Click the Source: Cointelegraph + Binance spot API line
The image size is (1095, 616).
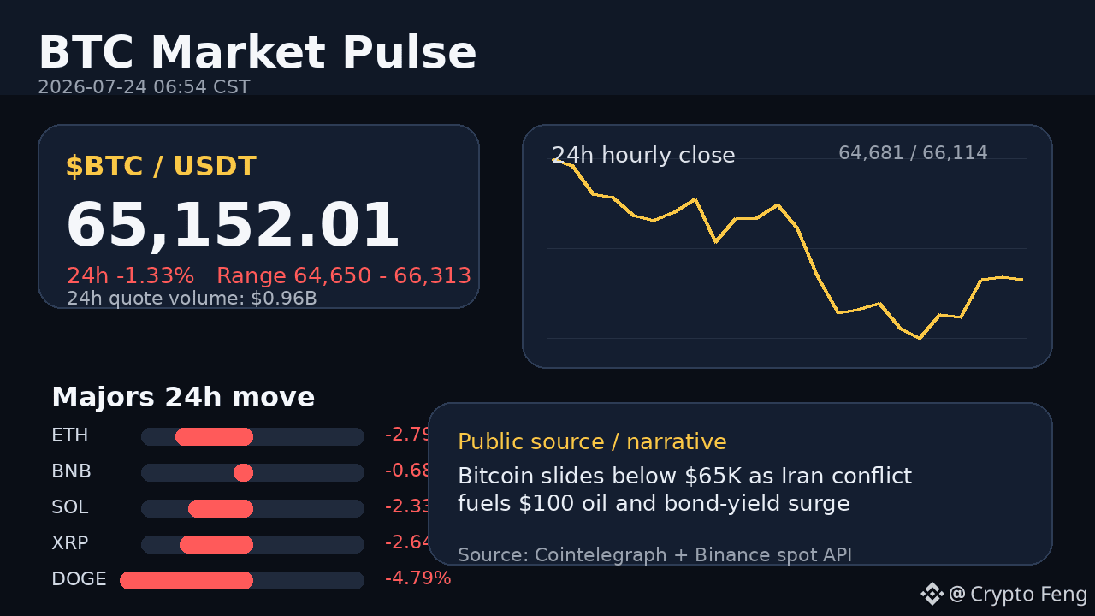(654, 554)
